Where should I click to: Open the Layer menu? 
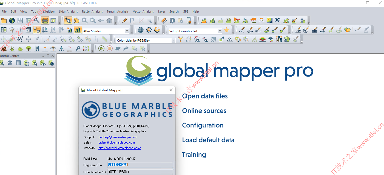162,11
